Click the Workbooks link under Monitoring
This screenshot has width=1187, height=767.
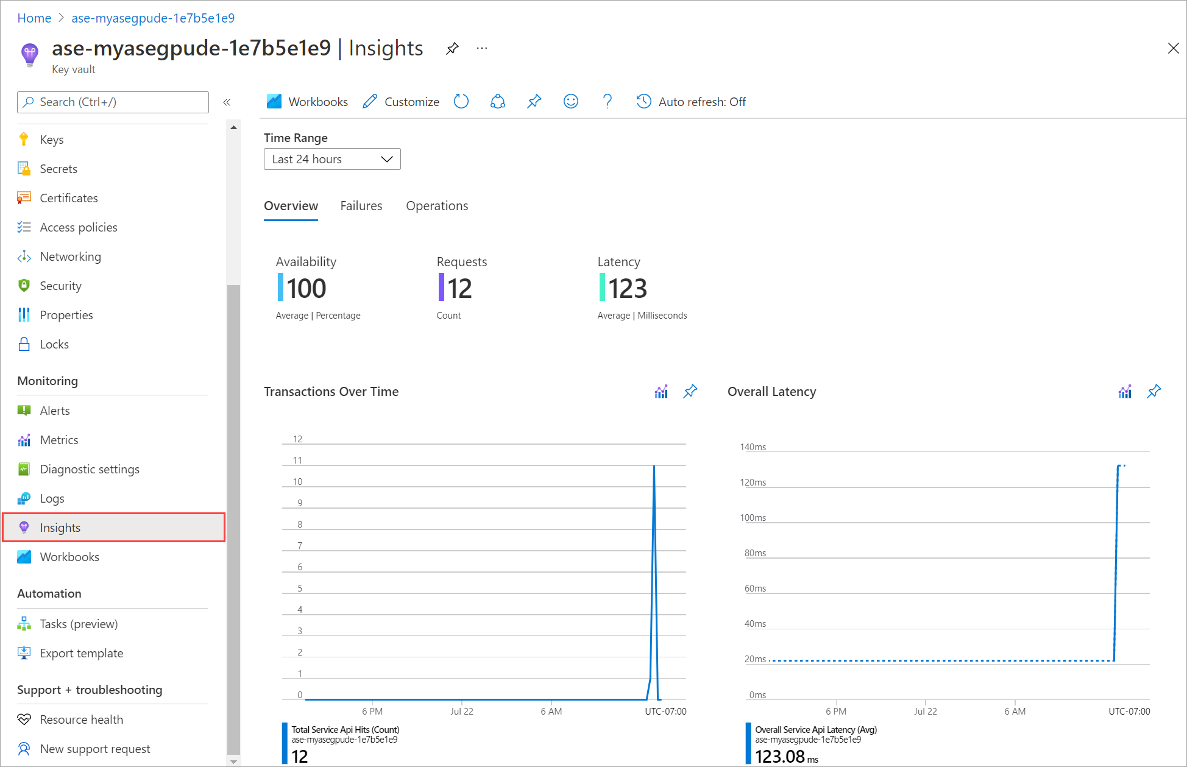click(68, 557)
